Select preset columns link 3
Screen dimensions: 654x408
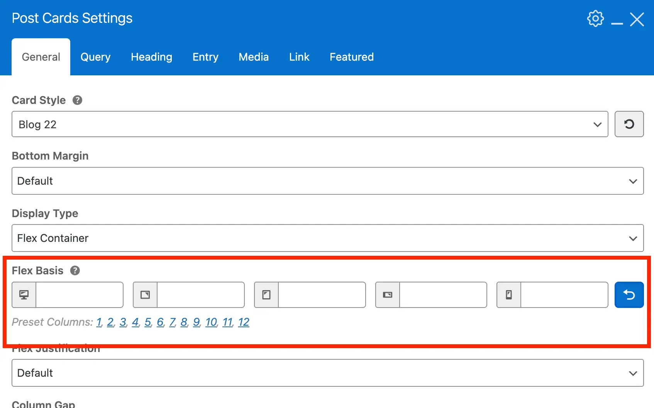tap(123, 322)
